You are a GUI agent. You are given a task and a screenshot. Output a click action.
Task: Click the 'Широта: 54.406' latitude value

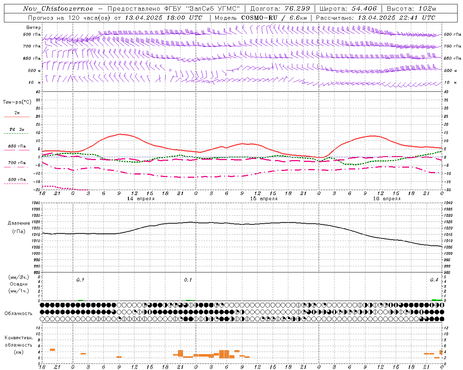tap(348, 9)
